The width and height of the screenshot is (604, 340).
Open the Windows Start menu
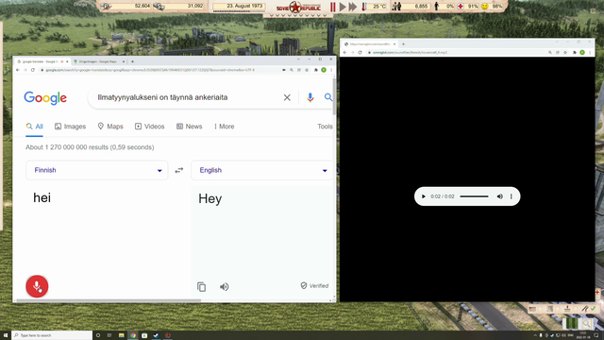pos(6,335)
